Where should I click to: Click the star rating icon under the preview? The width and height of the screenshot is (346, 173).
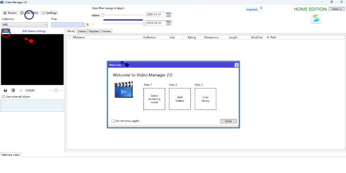[x=21, y=90]
